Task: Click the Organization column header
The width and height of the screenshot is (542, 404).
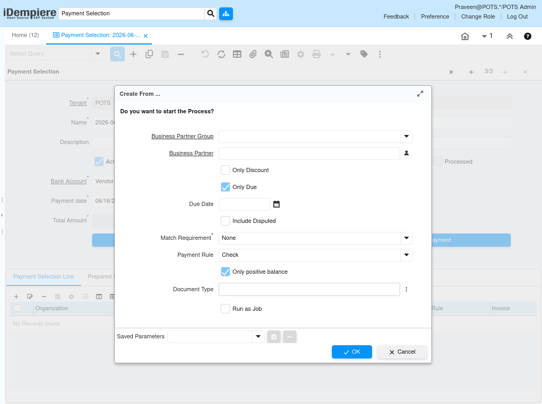Action: 51,309
